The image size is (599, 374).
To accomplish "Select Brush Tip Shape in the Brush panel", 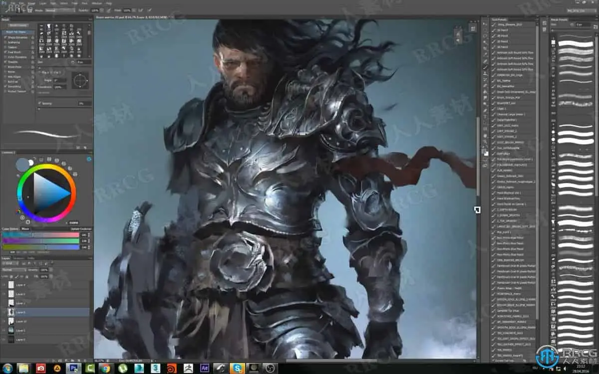I will coord(17,32).
